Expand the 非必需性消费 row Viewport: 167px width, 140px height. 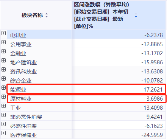3,115
